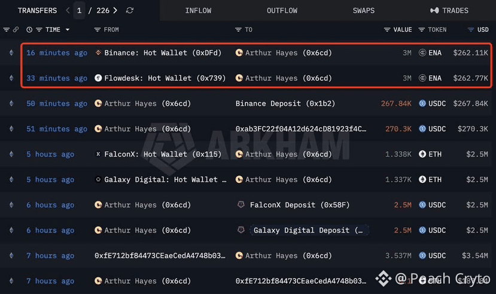Click ENA token icon on the $262.77K row
The width and height of the screenshot is (496, 294).
click(x=422, y=78)
